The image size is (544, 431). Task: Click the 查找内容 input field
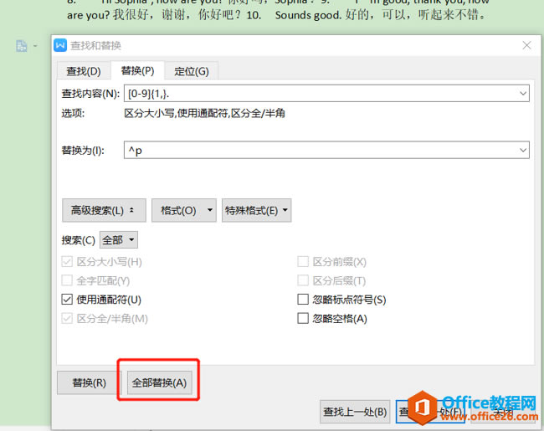(x=326, y=94)
